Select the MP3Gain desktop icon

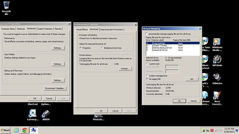[x=217, y=61]
